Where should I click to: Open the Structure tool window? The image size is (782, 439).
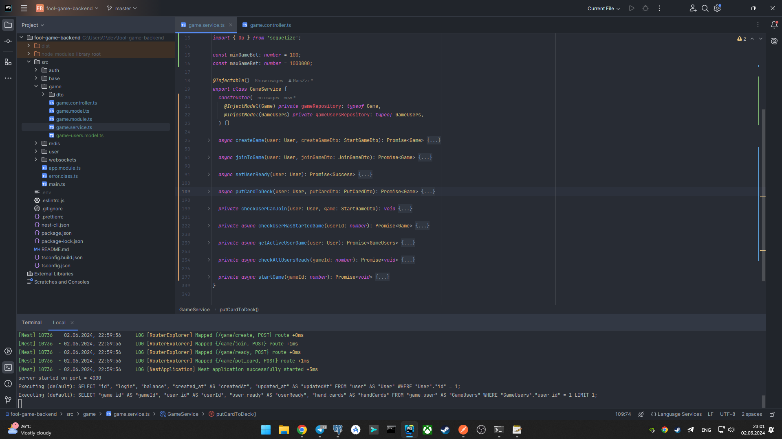[x=8, y=62]
